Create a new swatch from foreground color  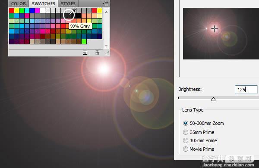point(85,53)
